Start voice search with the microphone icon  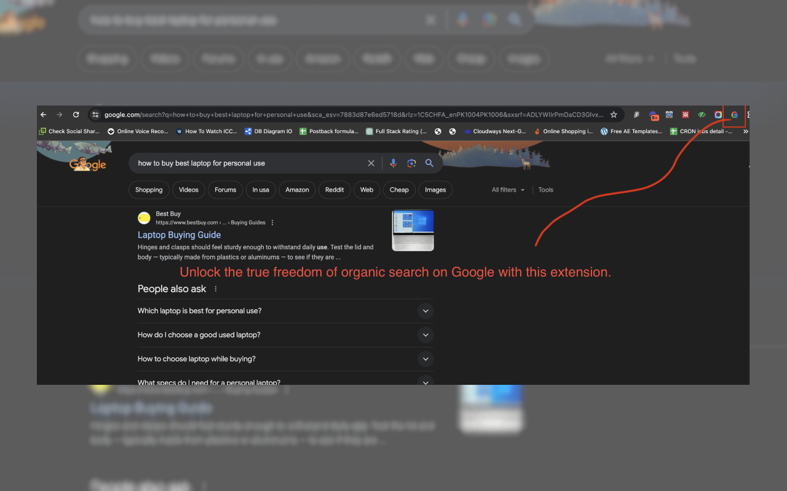393,163
